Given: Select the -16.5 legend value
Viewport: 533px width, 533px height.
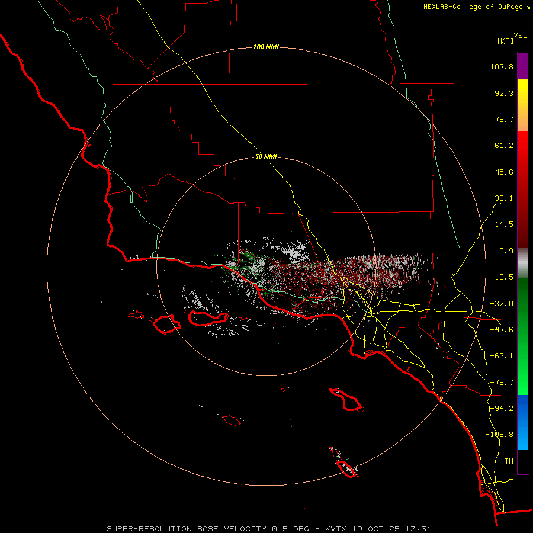Looking at the screenshot, I should pyautogui.click(x=502, y=277).
